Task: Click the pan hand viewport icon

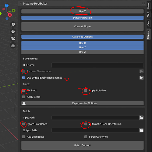Action: click(x=13, y=31)
